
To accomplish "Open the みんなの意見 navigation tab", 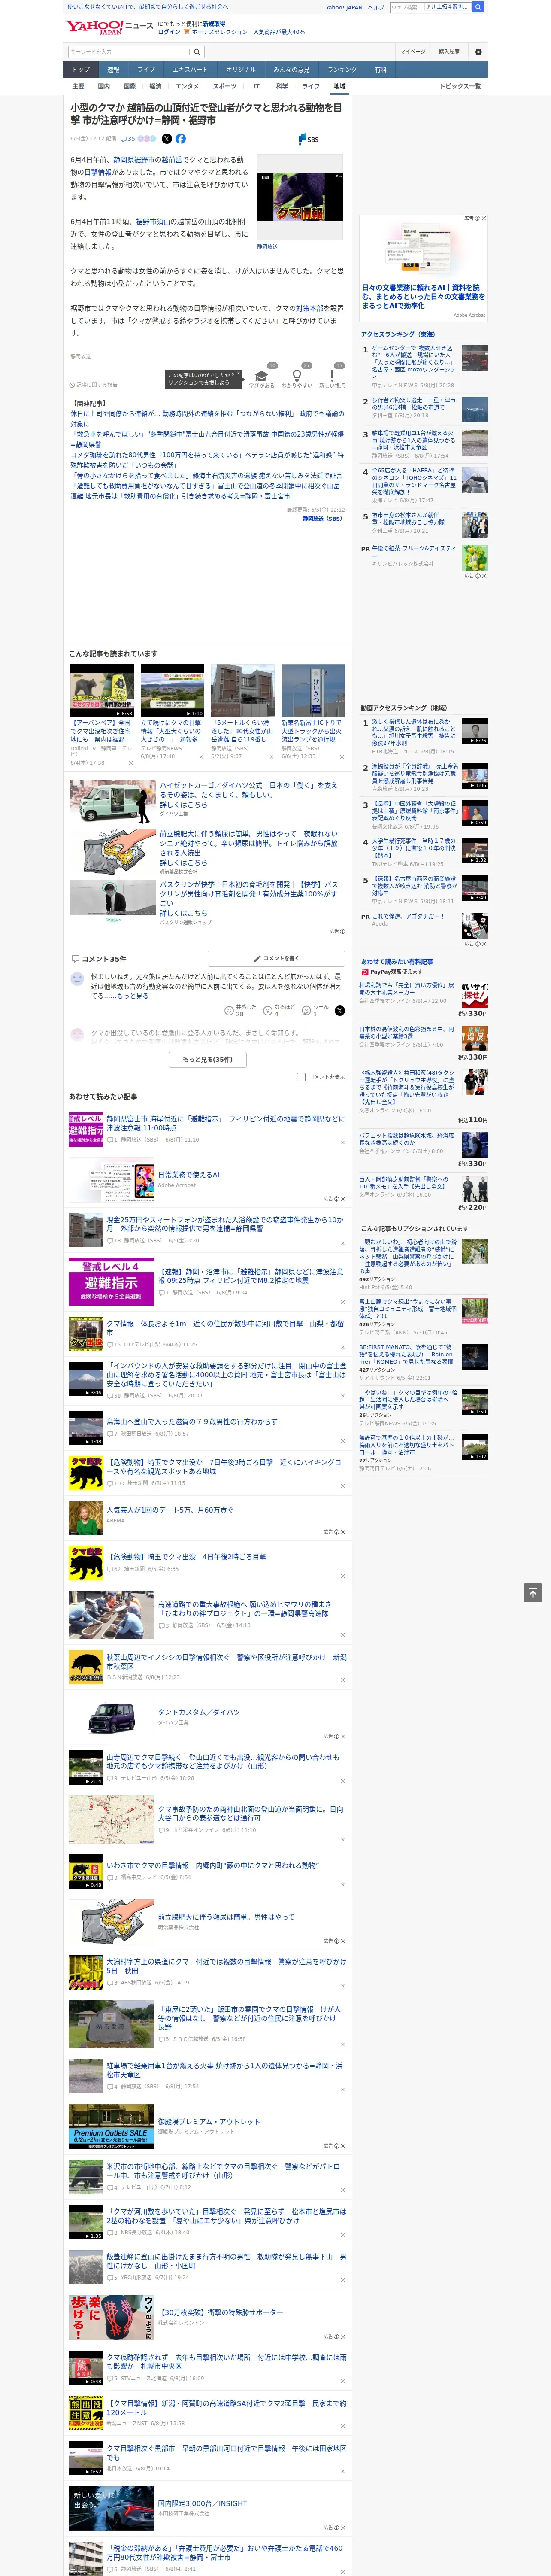I will [292, 70].
